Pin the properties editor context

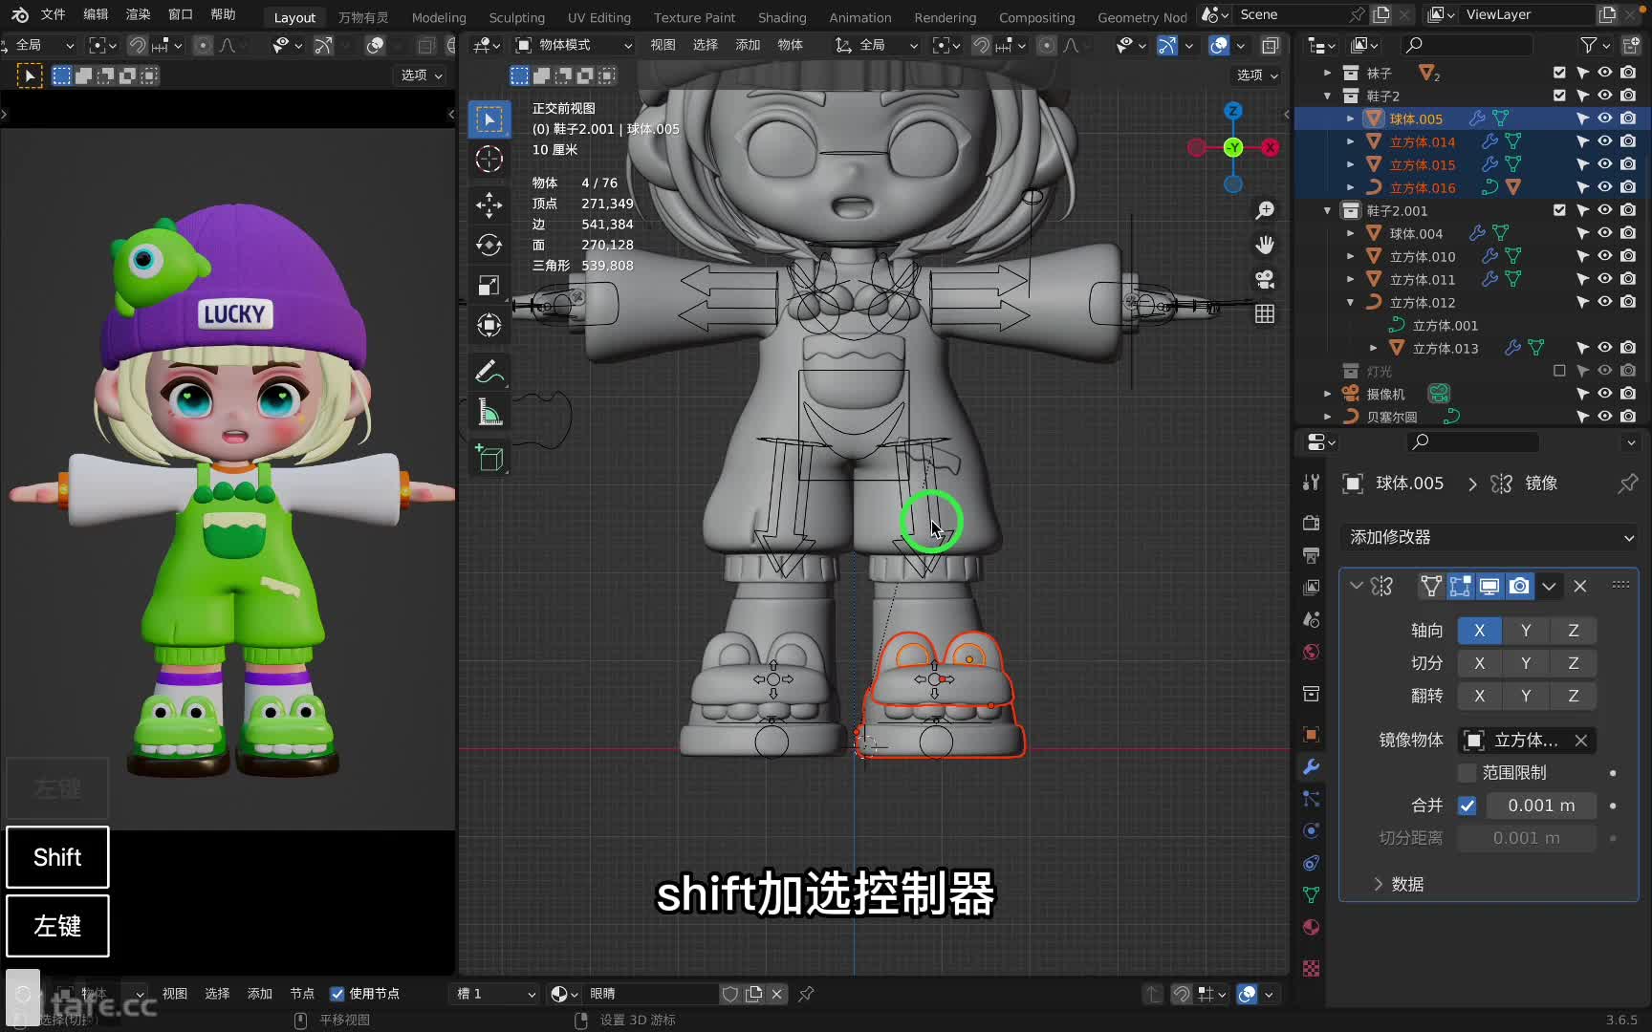(1626, 484)
